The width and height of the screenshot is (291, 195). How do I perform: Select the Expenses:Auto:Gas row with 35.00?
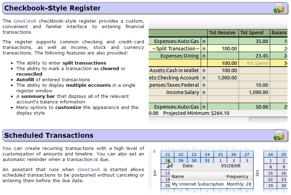click(218, 41)
